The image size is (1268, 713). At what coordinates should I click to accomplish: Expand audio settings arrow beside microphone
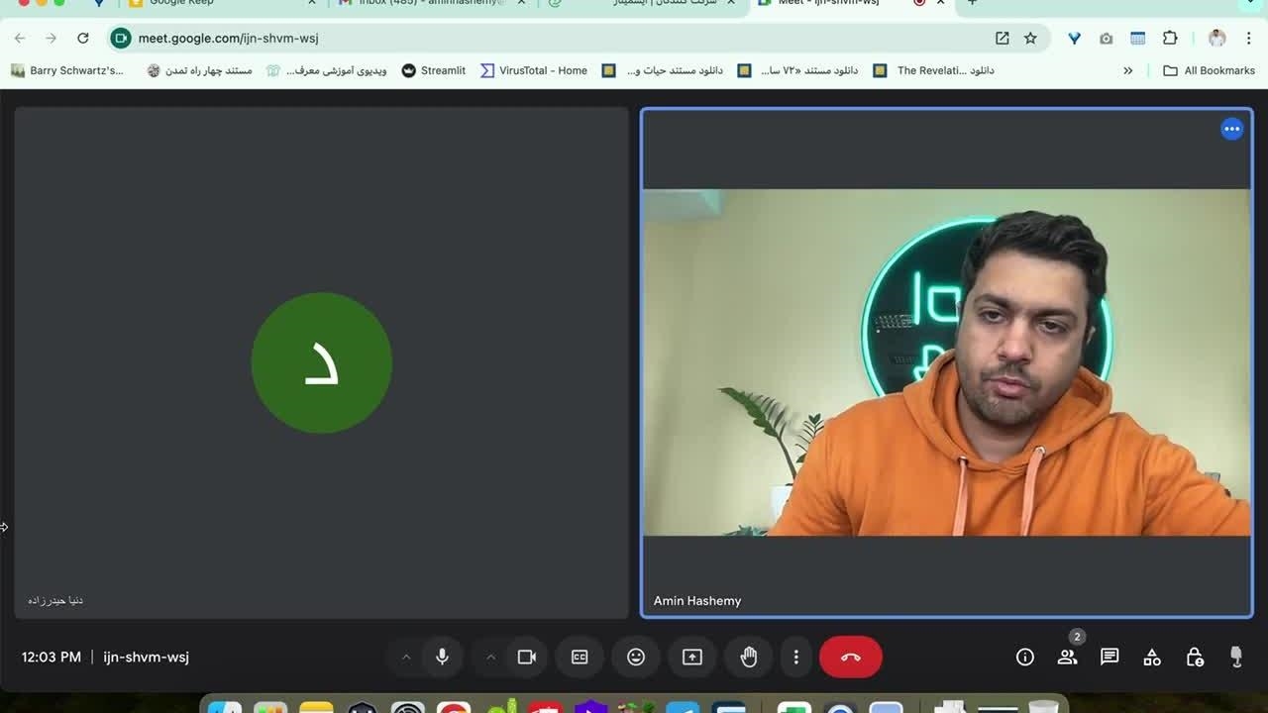(x=405, y=657)
